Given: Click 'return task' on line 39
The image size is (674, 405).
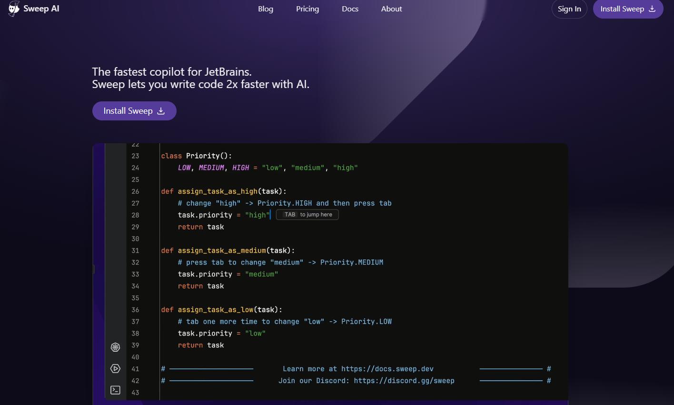Looking at the screenshot, I should click(201, 346).
